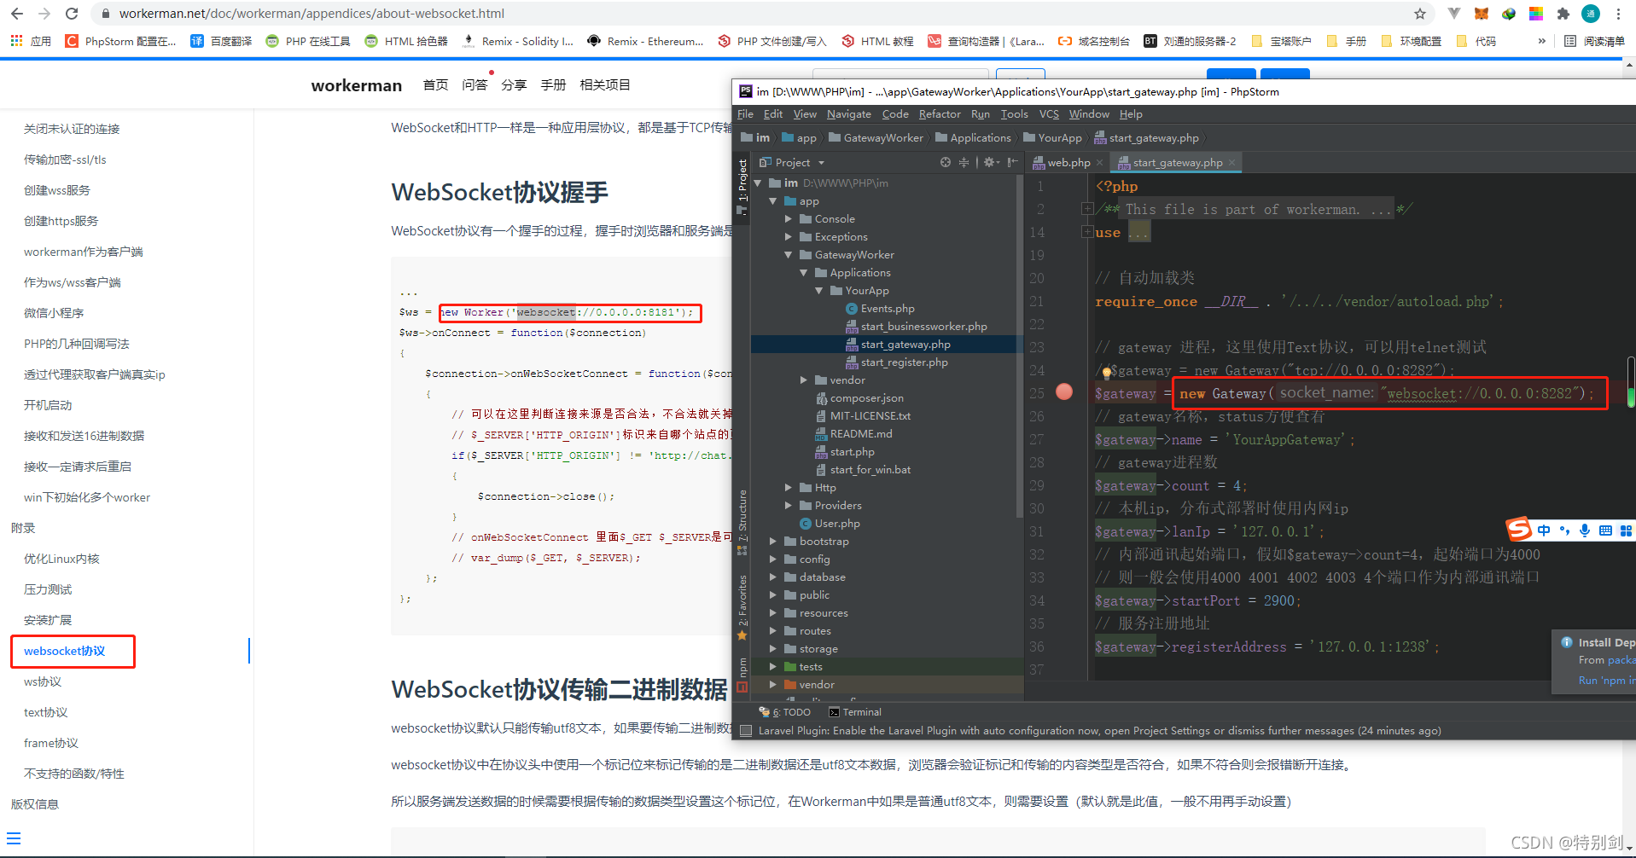Screen dimensions: 1636x858
Task: Switch to the web.php editor tab
Action: 1068,163
